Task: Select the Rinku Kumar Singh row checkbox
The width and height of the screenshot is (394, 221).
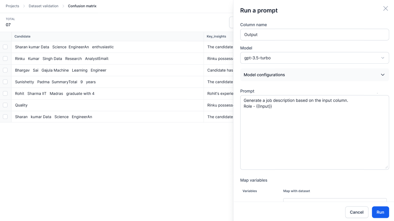Action: 5,58
